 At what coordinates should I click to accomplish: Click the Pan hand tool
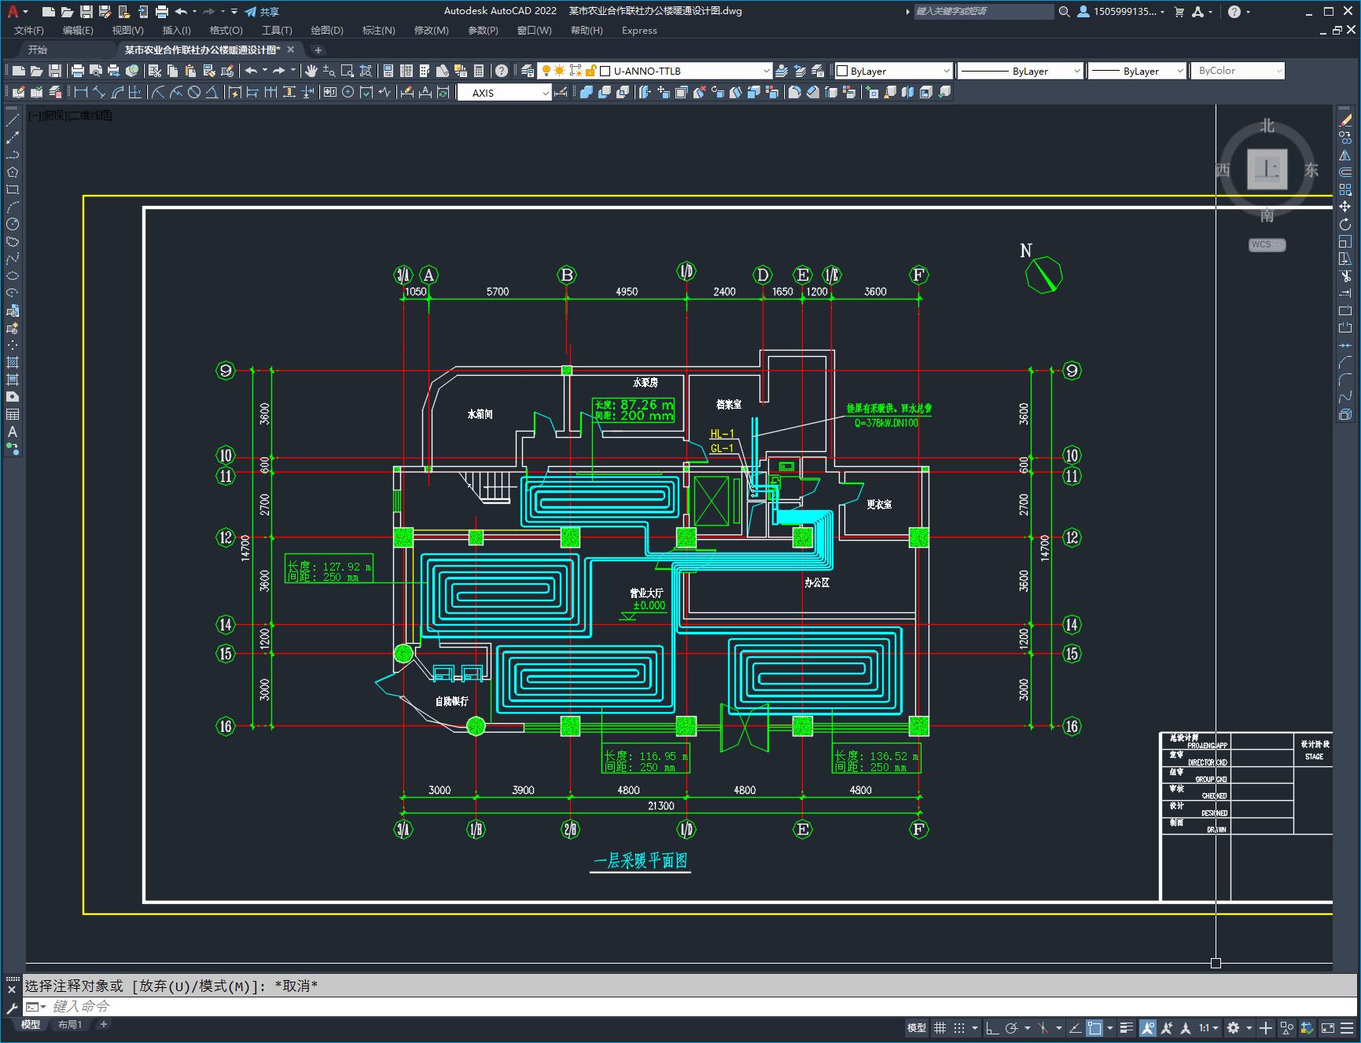pyautogui.click(x=311, y=71)
